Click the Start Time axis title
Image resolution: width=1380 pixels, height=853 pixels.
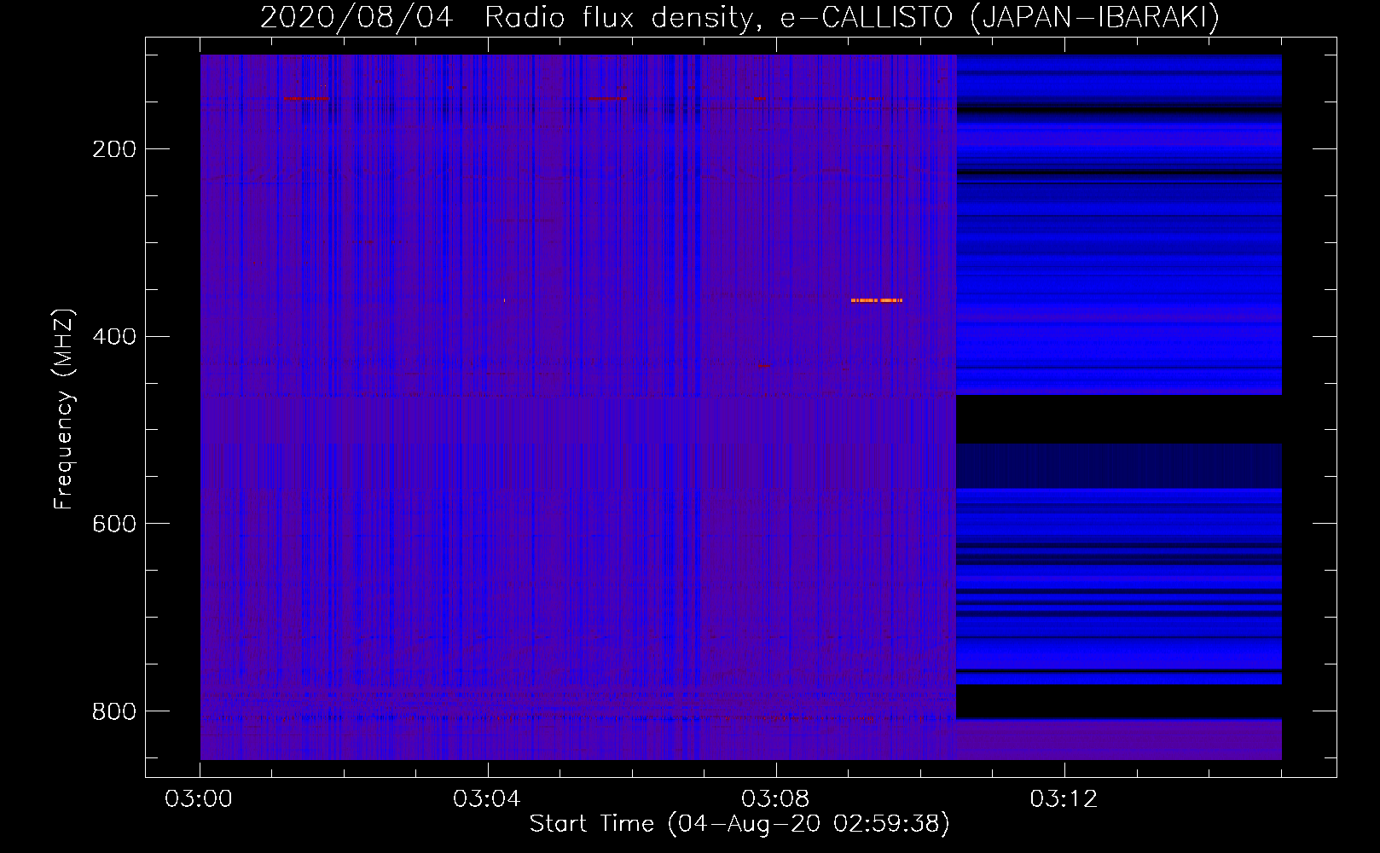tap(739, 824)
